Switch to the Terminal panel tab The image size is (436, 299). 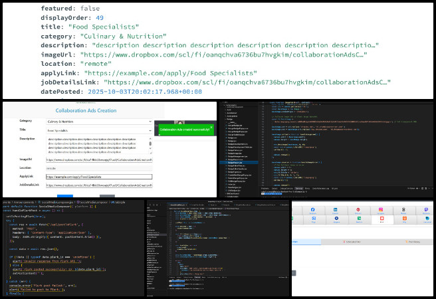pyautogui.click(x=300, y=188)
